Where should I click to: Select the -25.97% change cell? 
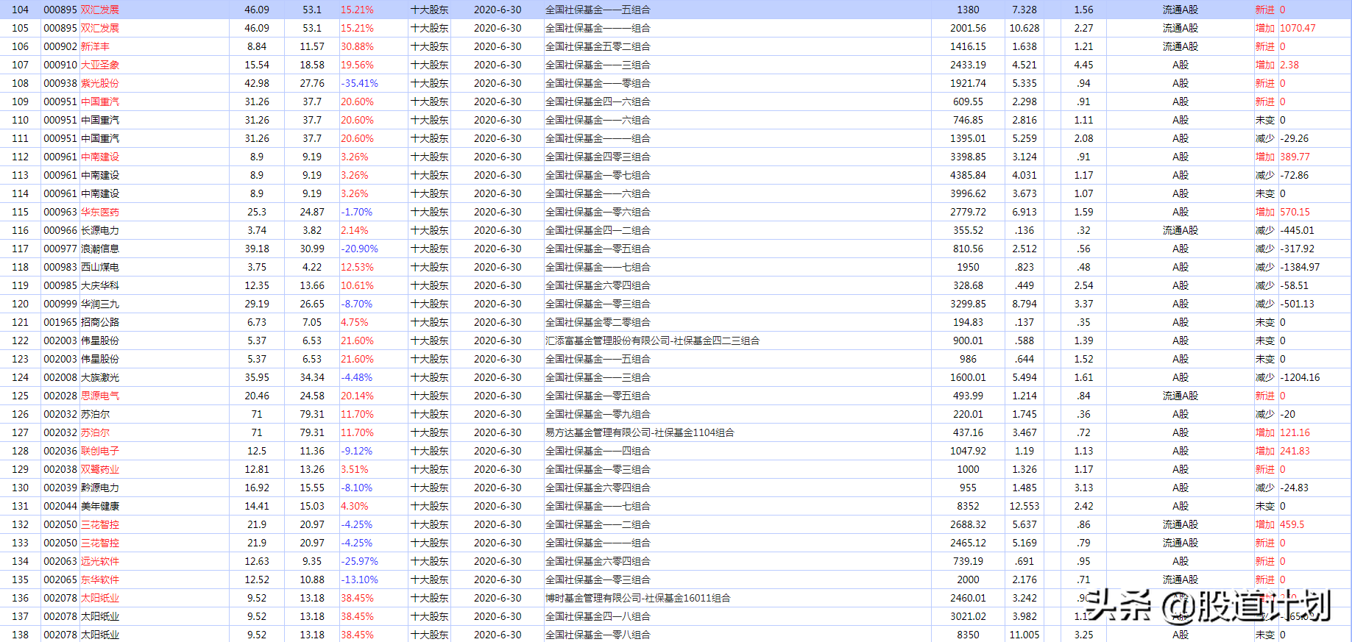pos(359,561)
